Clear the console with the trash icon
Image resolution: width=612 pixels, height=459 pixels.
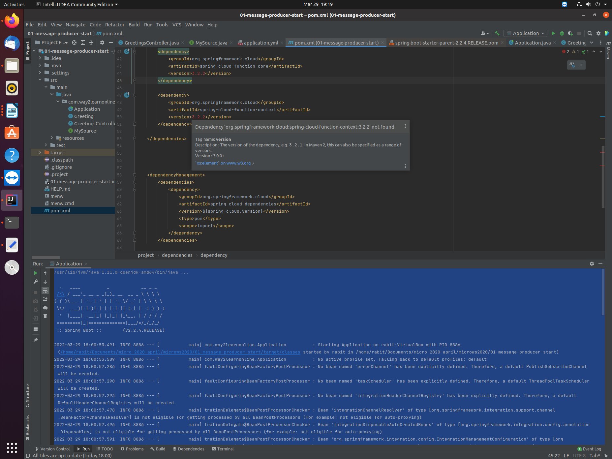(45, 316)
